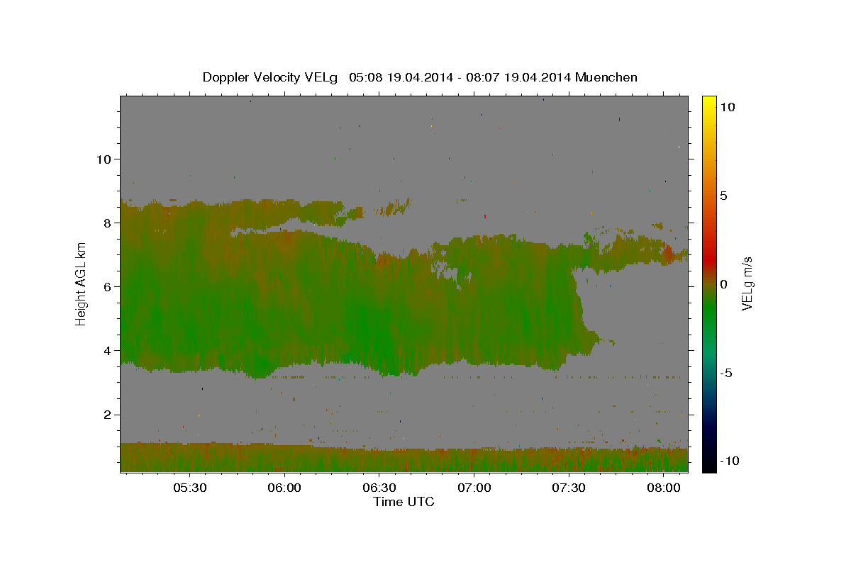The width and height of the screenshot is (851, 567).
Task: Click the 'VELg m/s' colorbar label
Action: click(x=746, y=284)
